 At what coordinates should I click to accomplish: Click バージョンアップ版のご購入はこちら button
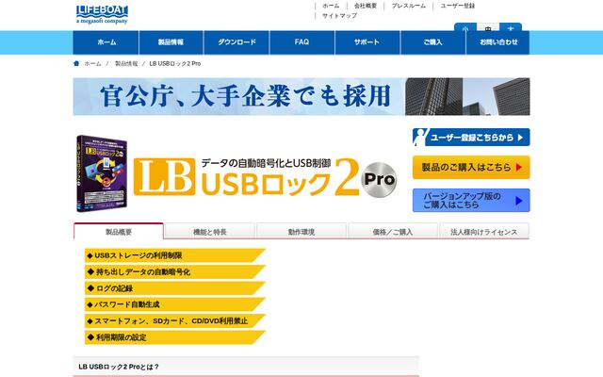(x=471, y=201)
